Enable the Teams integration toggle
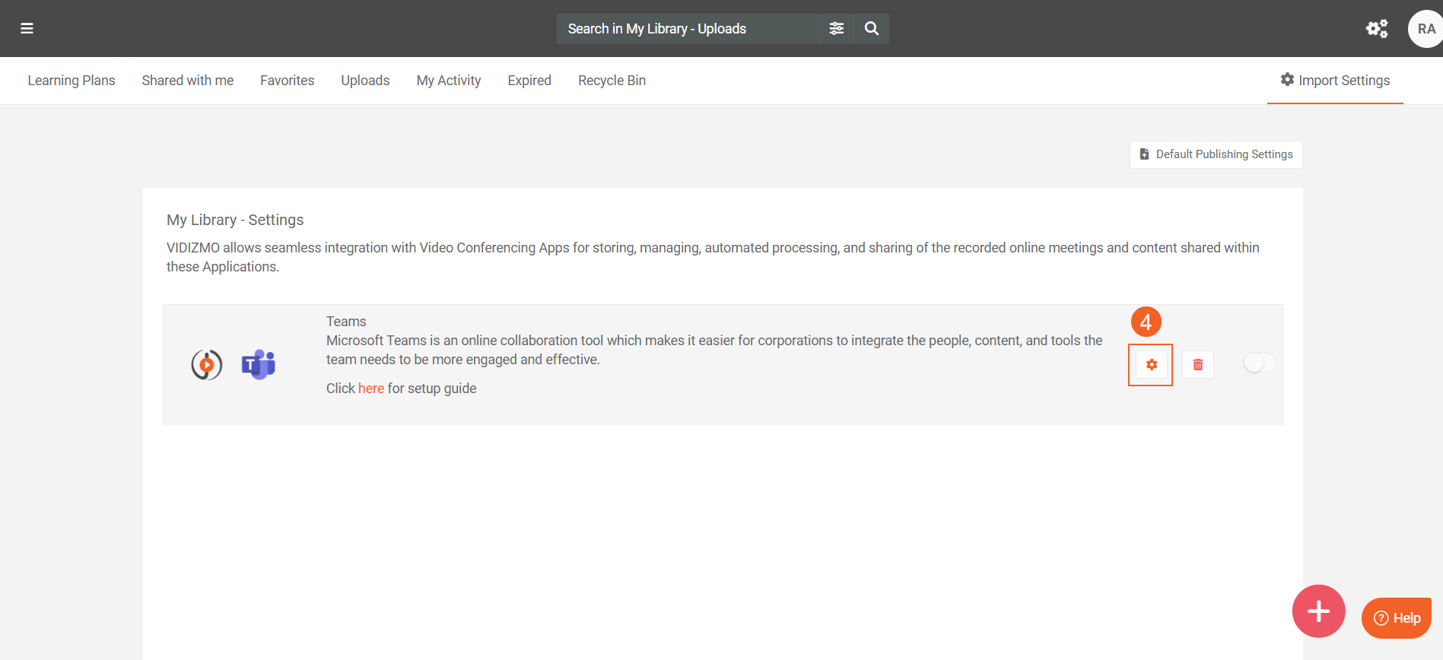 [1259, 363]
